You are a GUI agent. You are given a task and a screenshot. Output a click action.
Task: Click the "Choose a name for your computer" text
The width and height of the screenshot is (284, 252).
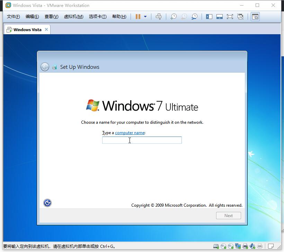click(x=142, y=122)
